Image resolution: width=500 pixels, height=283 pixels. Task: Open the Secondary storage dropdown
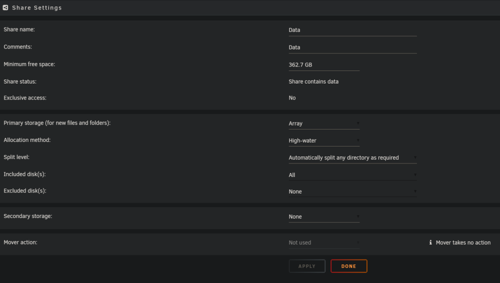point(324,216)
